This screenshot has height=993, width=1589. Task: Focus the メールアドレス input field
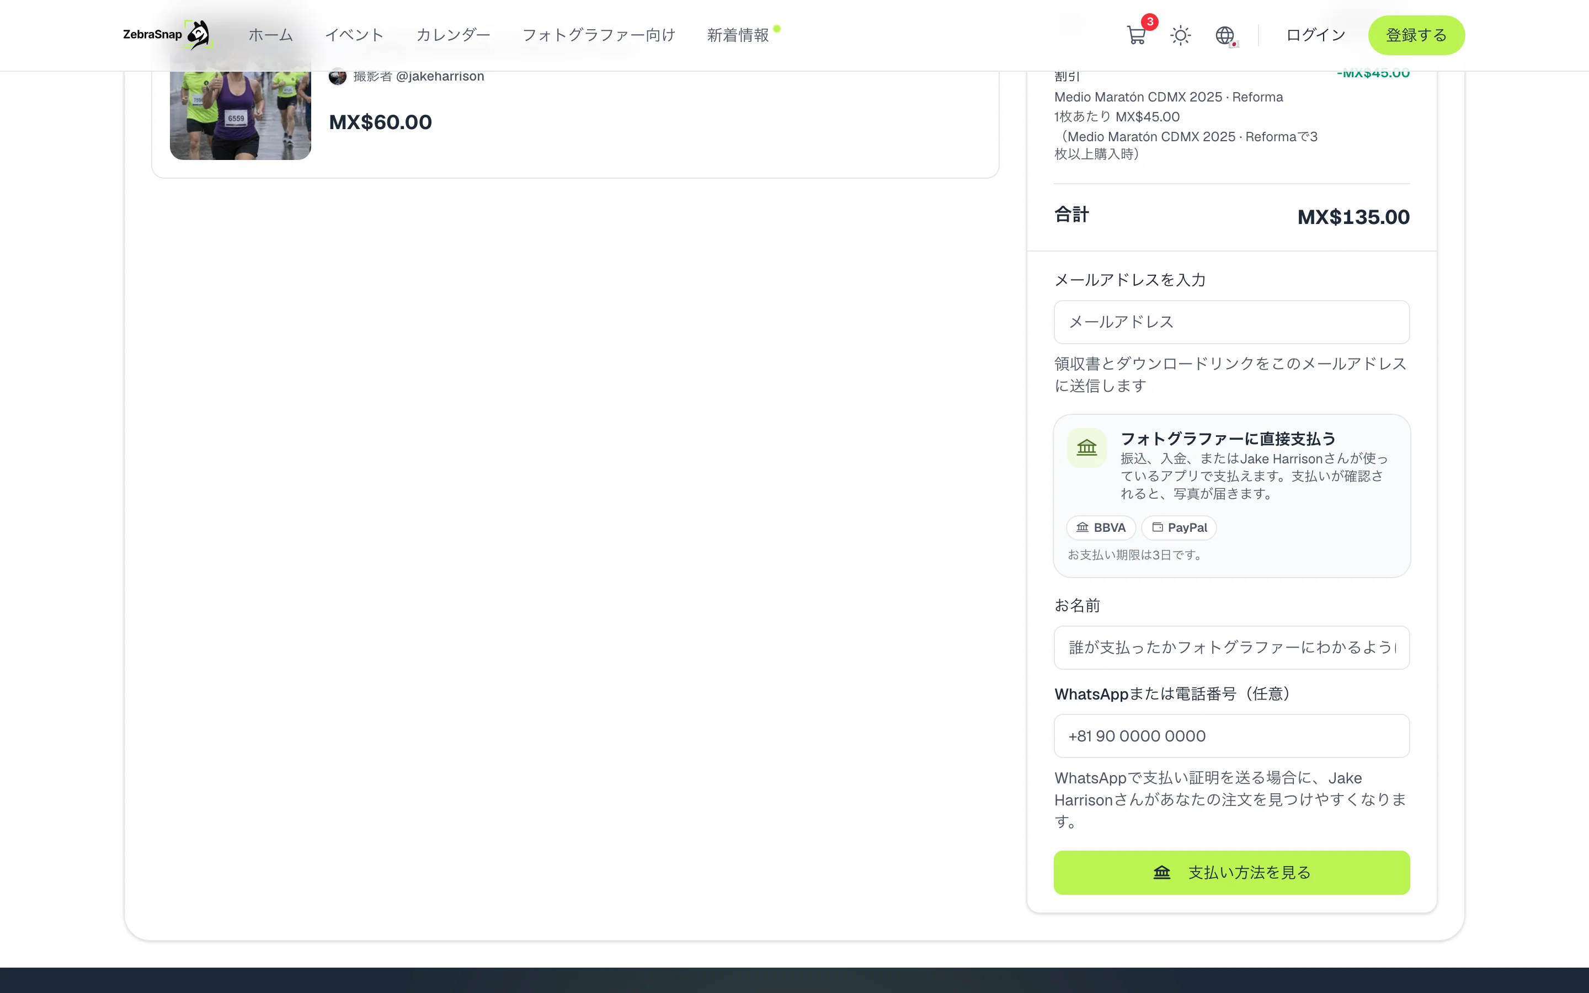[1232, 322]
